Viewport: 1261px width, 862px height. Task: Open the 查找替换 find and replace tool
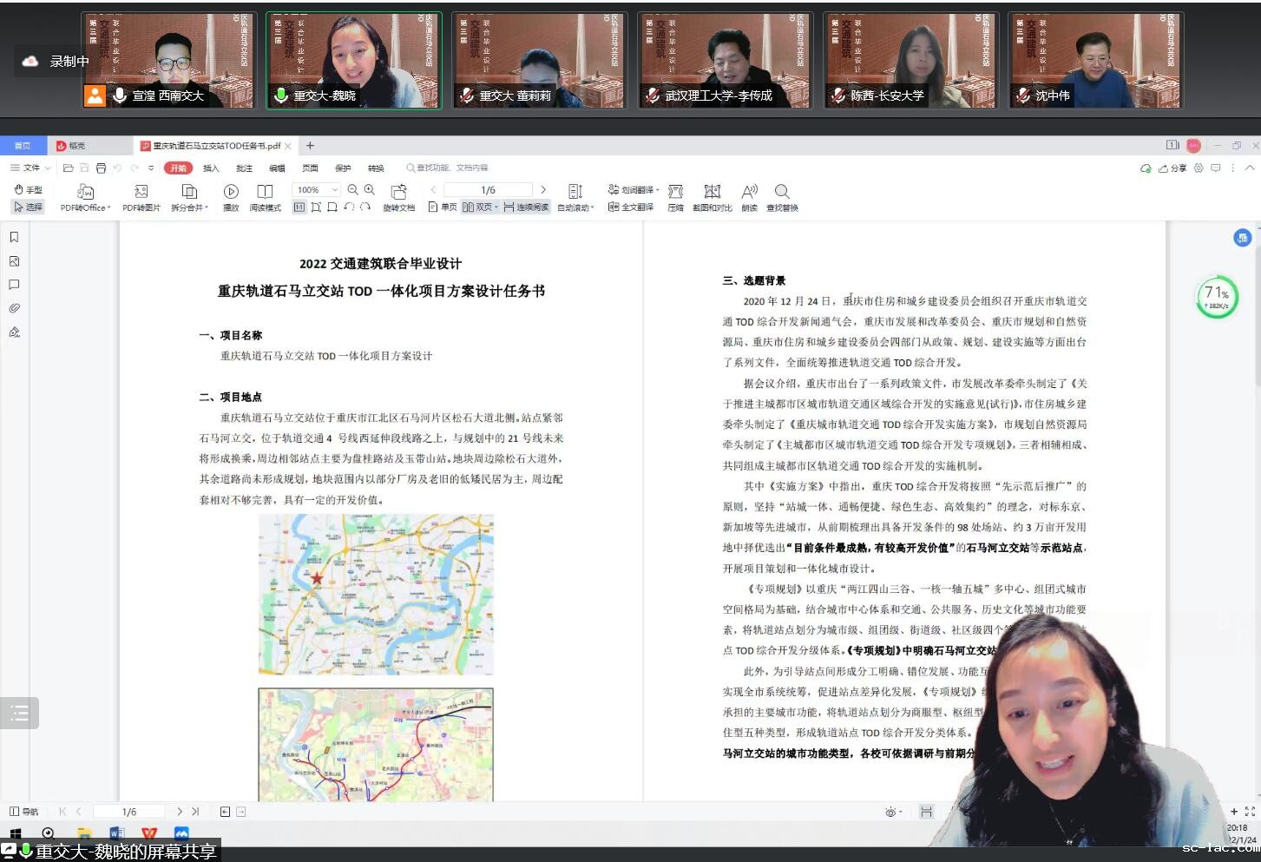[782, 193]
